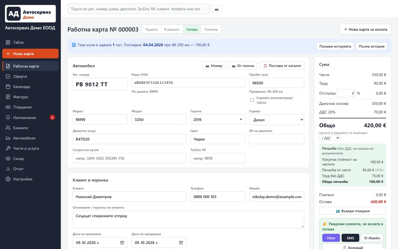Create a new card via Нова карта
The image size is (398, 249).
click(30, 54)
